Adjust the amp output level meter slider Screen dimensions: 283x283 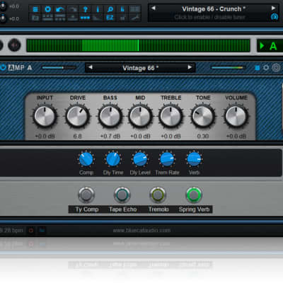228,68
